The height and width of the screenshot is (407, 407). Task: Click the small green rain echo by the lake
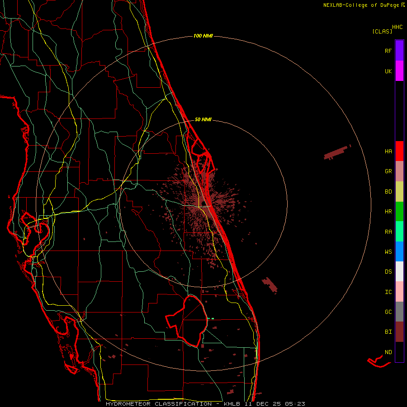point(211,318)
